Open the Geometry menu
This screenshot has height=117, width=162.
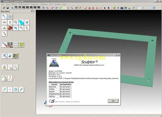(34, 4)
